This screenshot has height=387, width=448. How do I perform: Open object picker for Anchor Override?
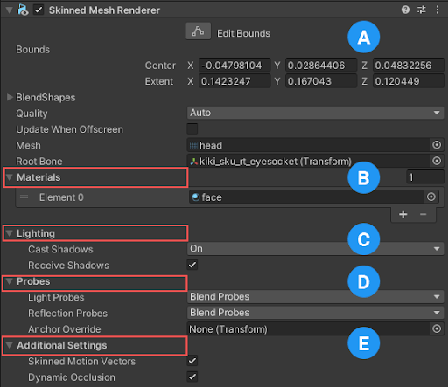(x=437, y=328)
